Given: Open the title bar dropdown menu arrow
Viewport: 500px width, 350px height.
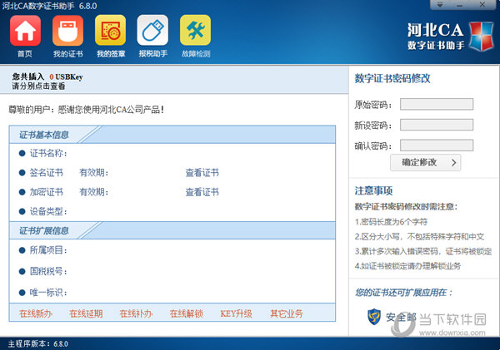Looking at the screenshot, I should tap(440, 4).
